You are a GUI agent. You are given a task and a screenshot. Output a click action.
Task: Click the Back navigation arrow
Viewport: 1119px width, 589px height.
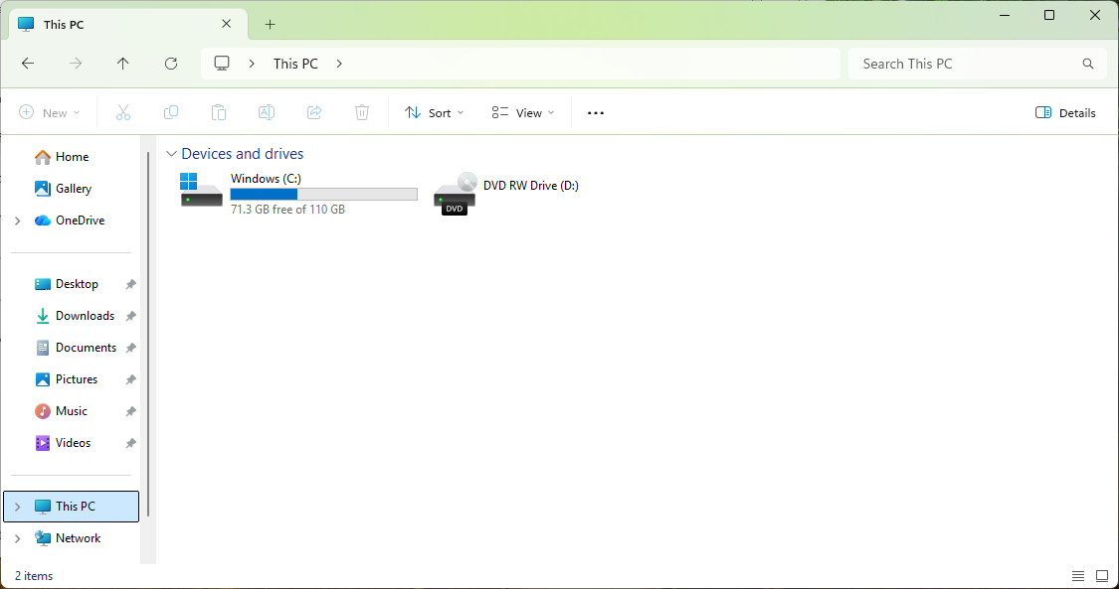28,64
